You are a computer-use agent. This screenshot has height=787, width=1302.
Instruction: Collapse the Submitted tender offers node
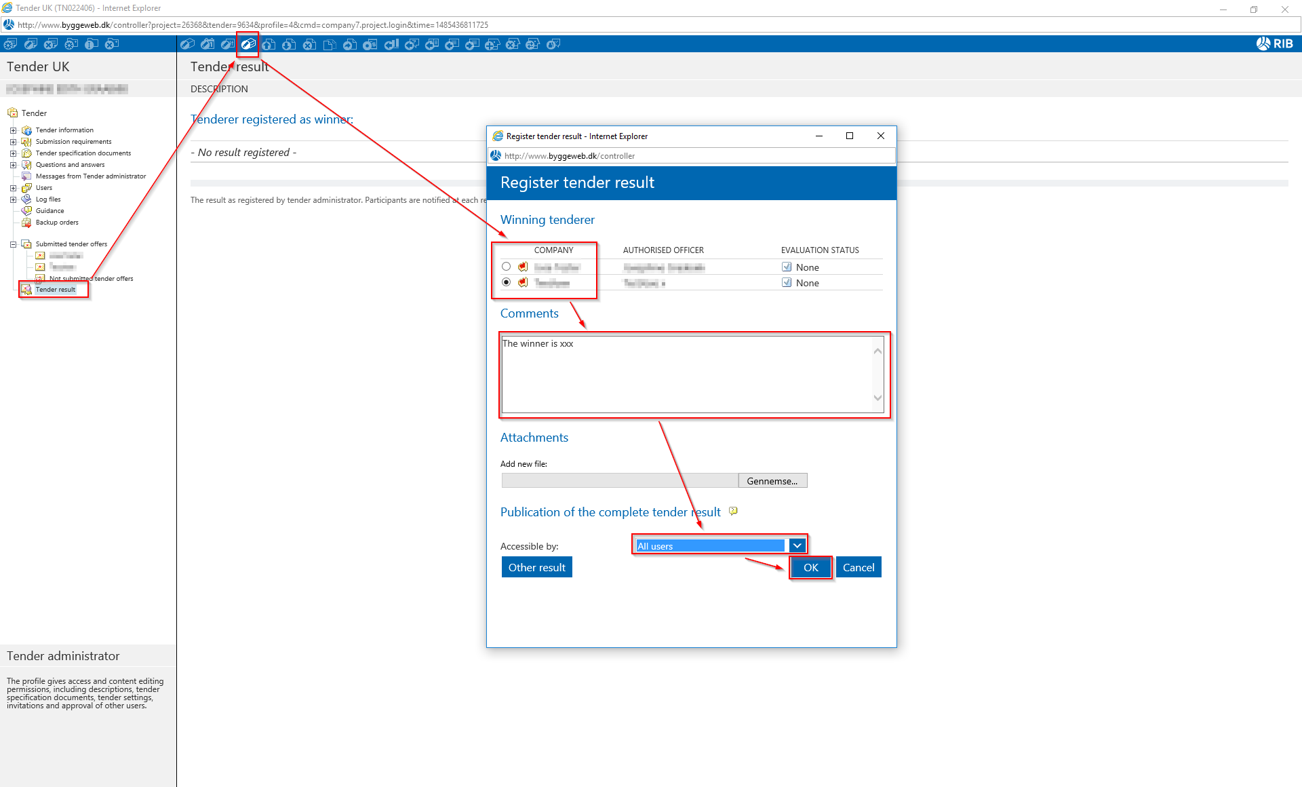click(13, 244)
